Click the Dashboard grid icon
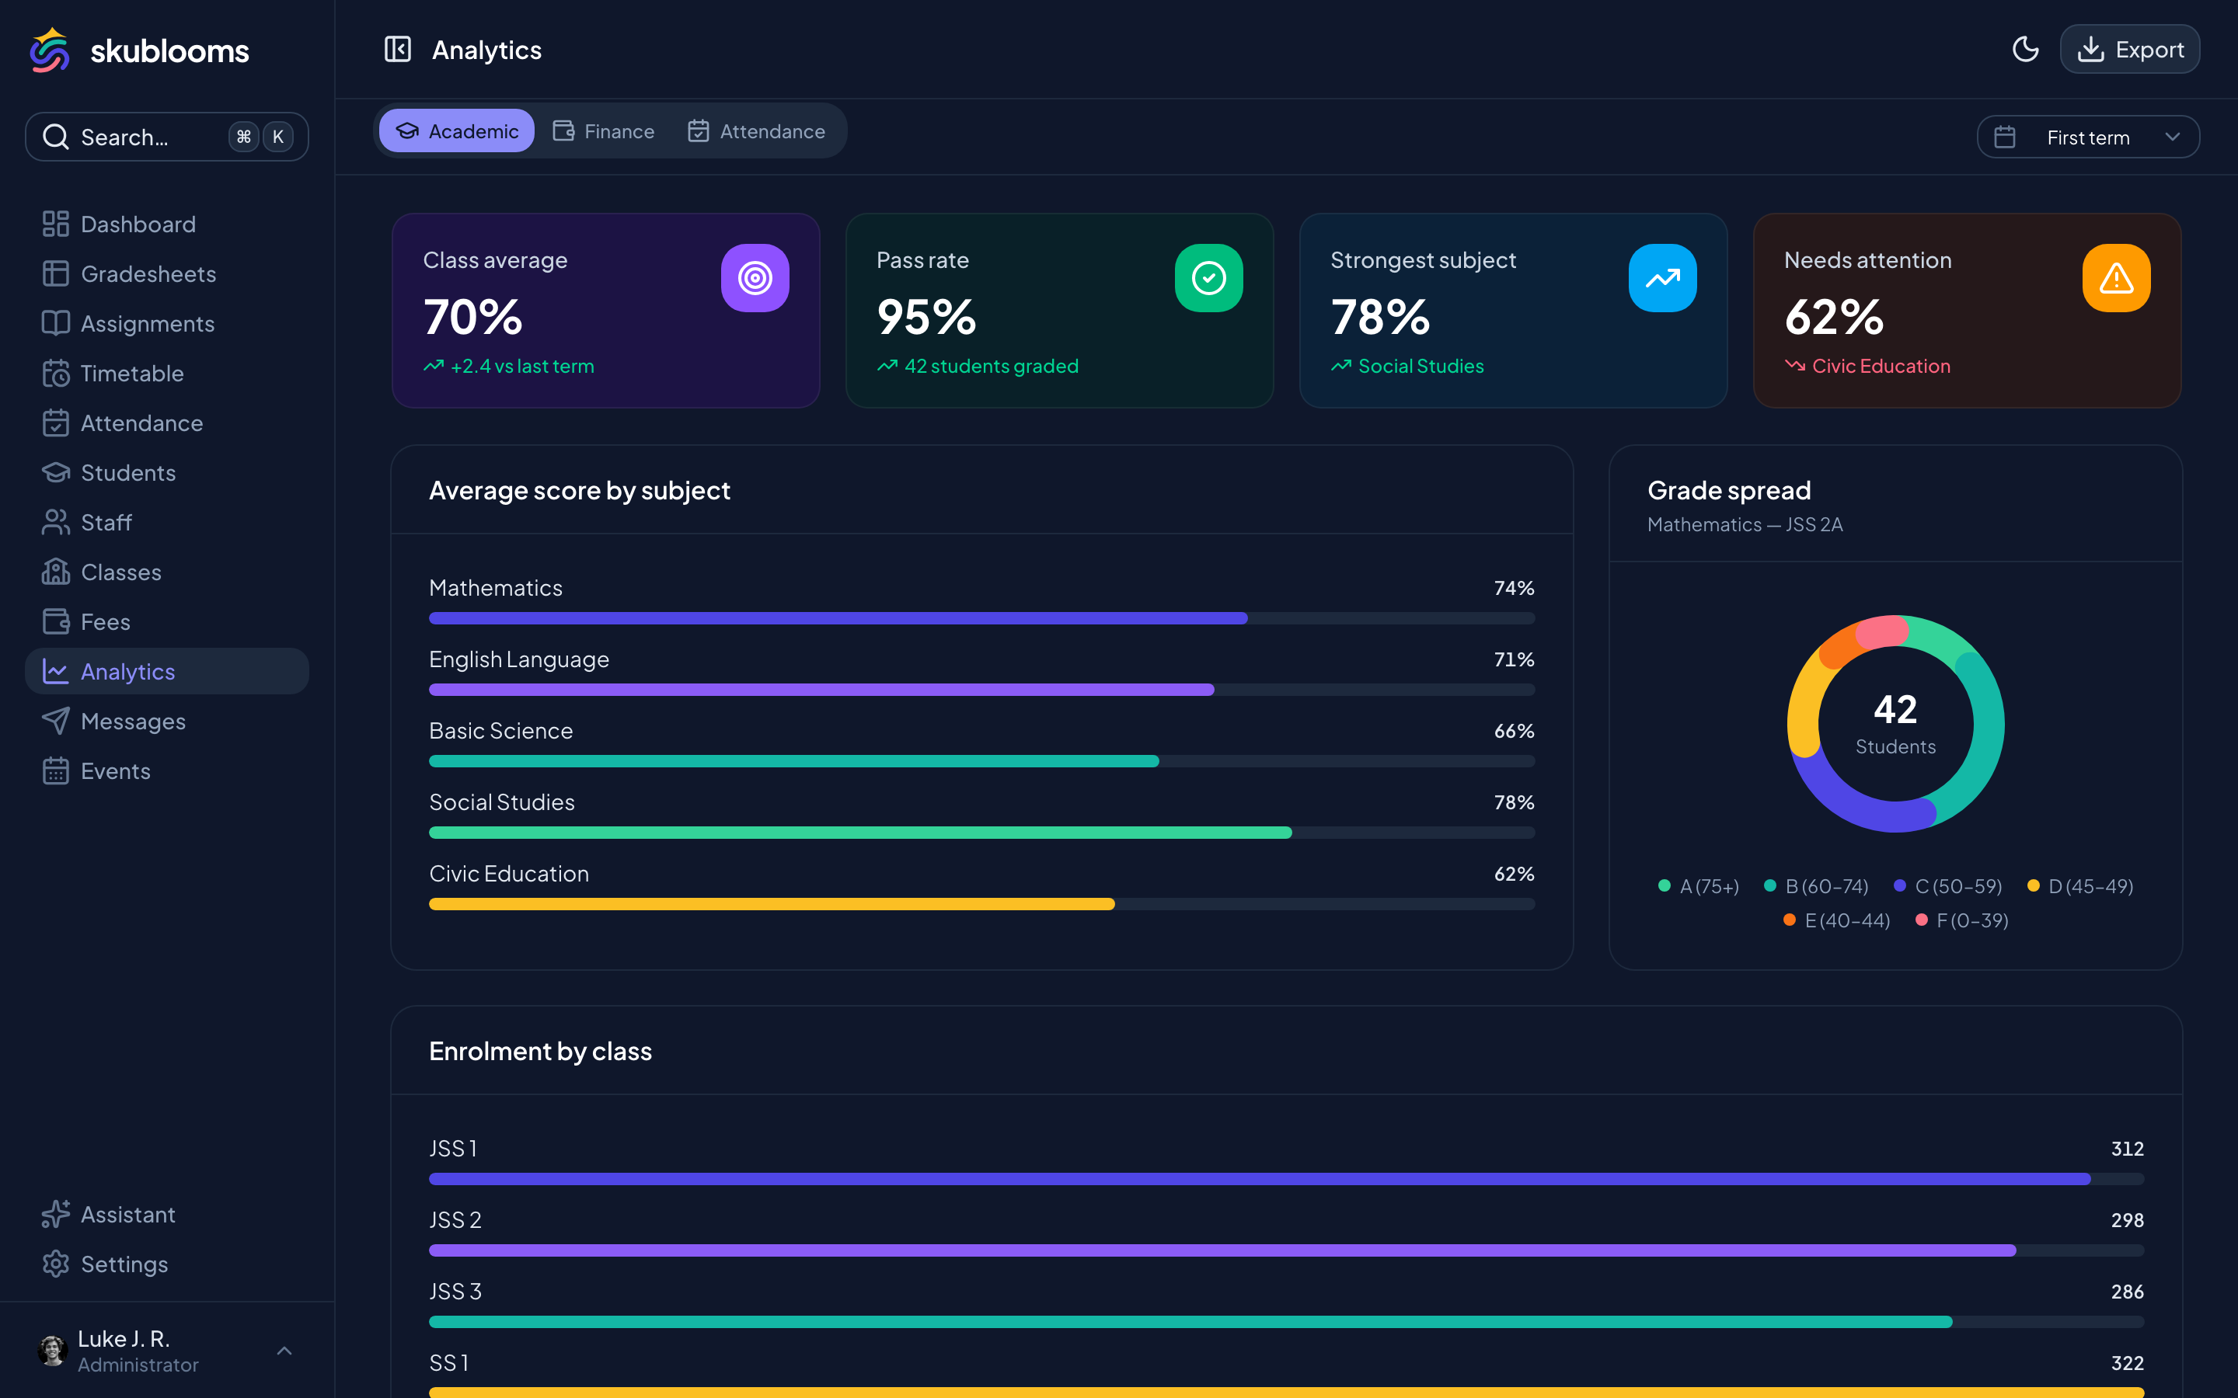Viewport: 2238px width, 1398px height. tap(55, 224)
